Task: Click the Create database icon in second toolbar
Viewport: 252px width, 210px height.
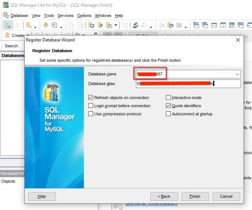Action: click(7, 36)
